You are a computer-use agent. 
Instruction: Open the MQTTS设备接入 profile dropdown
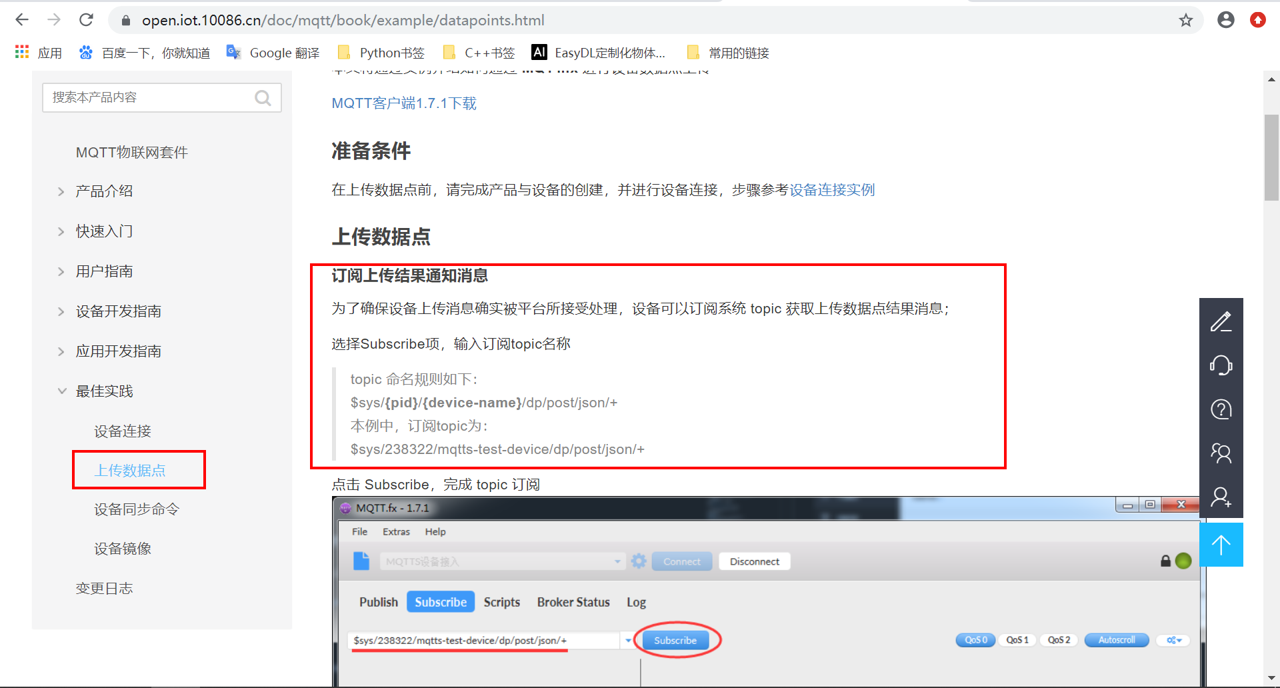tap(503, 561)
